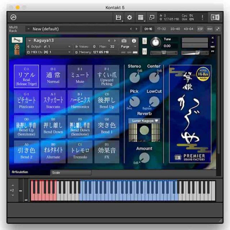Switch to rack page 17-32
Image resolution: width=230 pixels, height=230 pixels.
tap(161, 29)
